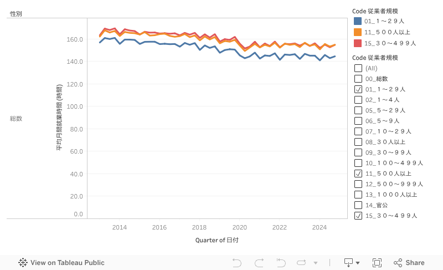Expand the replay speed dropdown arrow
443x270 pixels.
[316, 263]
